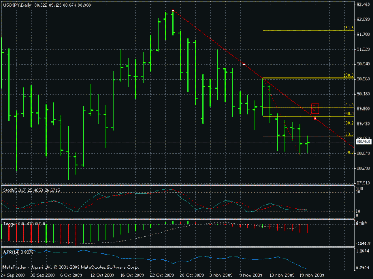Click the 61.8 Fibonacci label beside the 91.700 price
The height and width of the screenshot is (279, 373).
pyautogui.click(x=349, y=28)
